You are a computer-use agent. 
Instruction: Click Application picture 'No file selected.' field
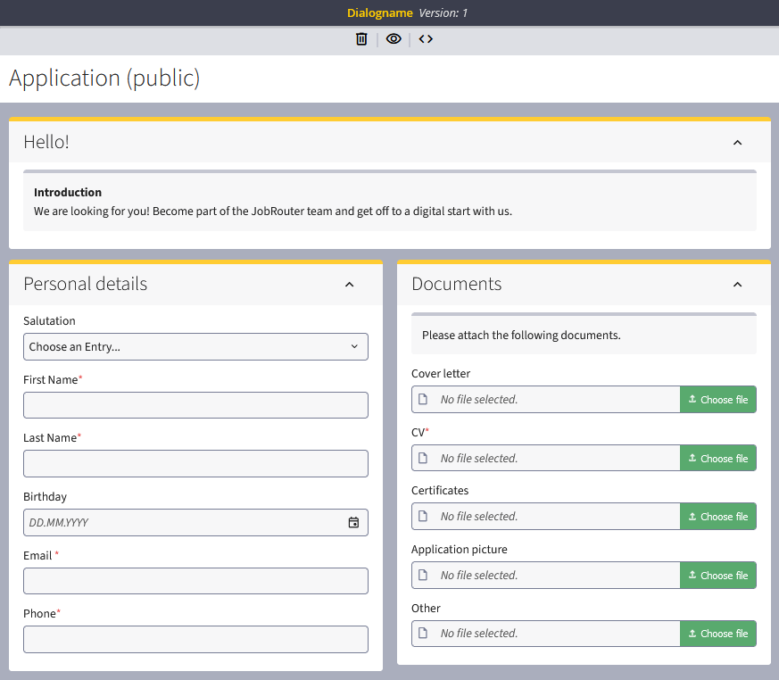[545, 576]
